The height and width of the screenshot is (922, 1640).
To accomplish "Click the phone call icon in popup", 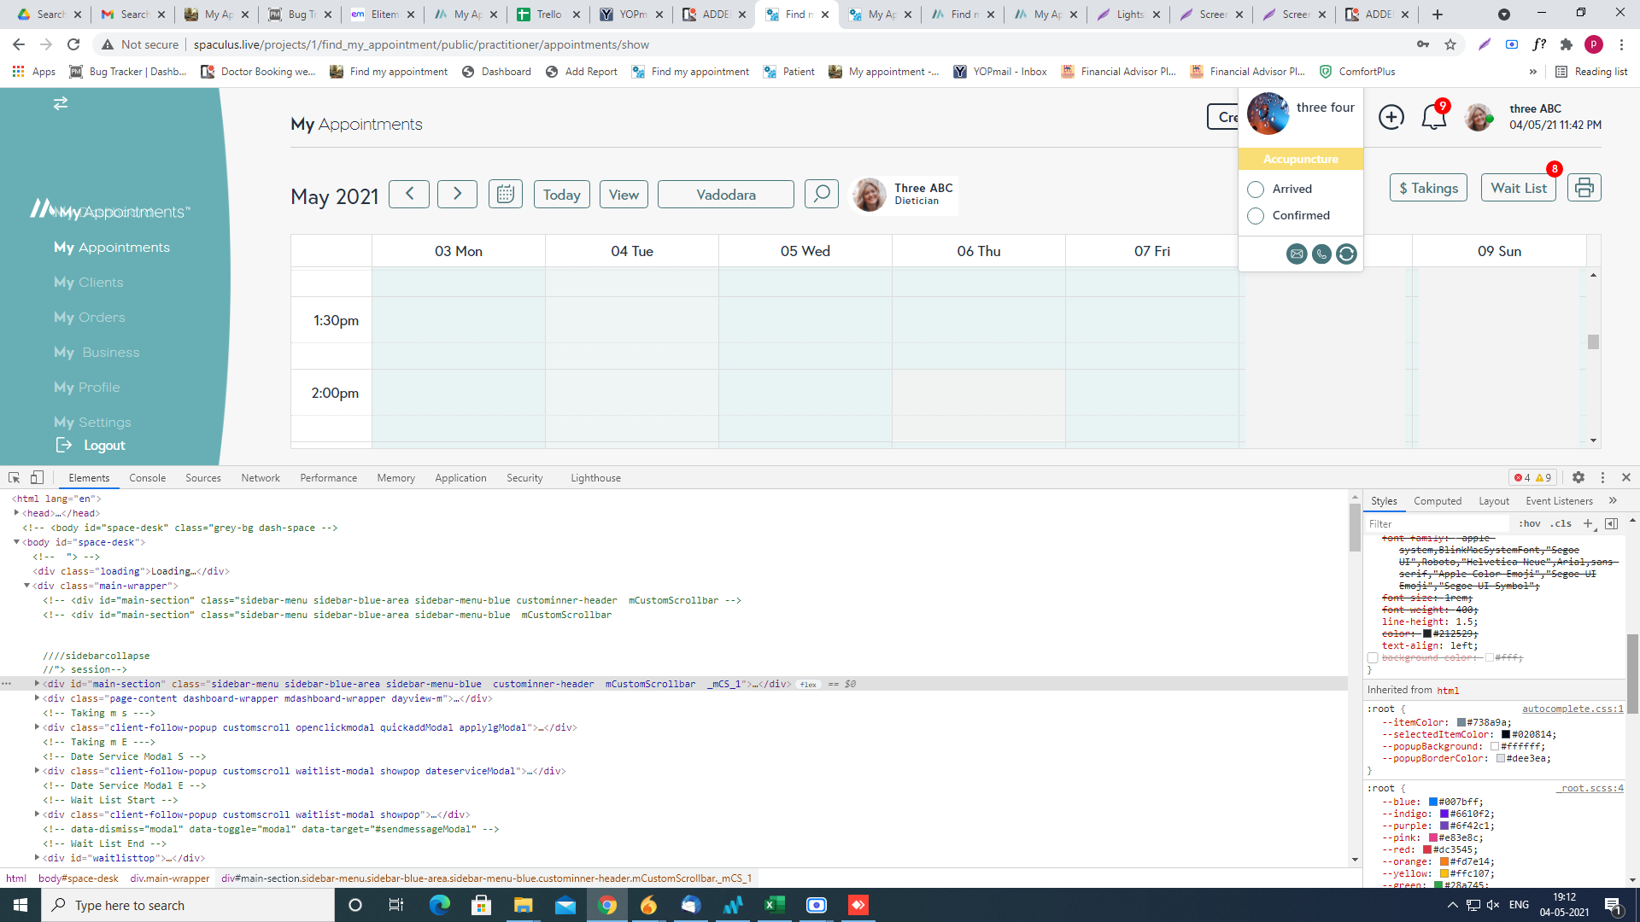I will [1321, 254].
